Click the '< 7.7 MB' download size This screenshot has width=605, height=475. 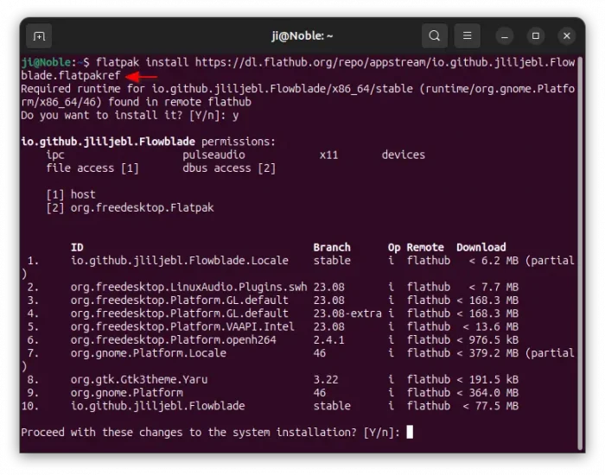(494, 288)
